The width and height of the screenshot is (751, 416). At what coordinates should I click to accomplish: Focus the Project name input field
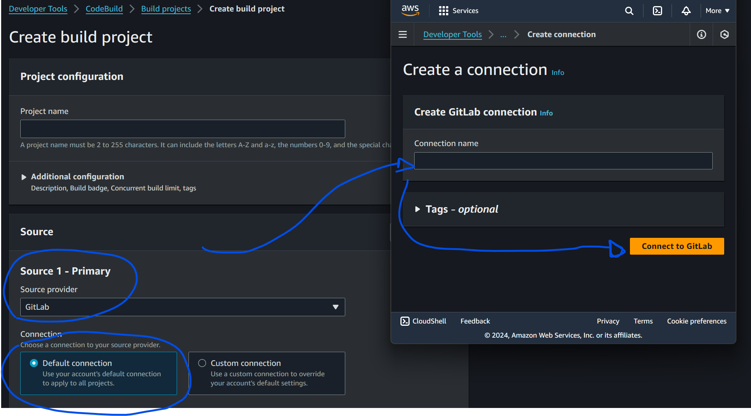(x=182, y=129)
